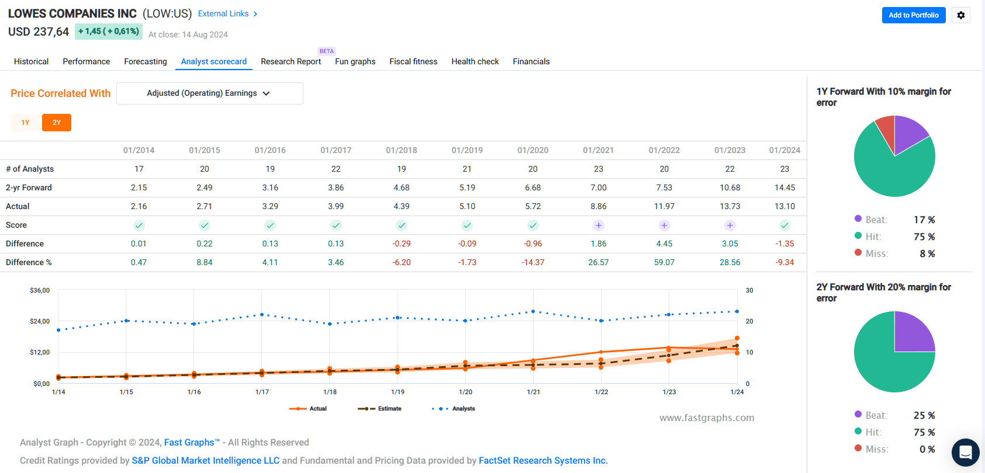Click the 01/2018 score checkmark icon
This screenshot has width=985, height=473.
401,225
